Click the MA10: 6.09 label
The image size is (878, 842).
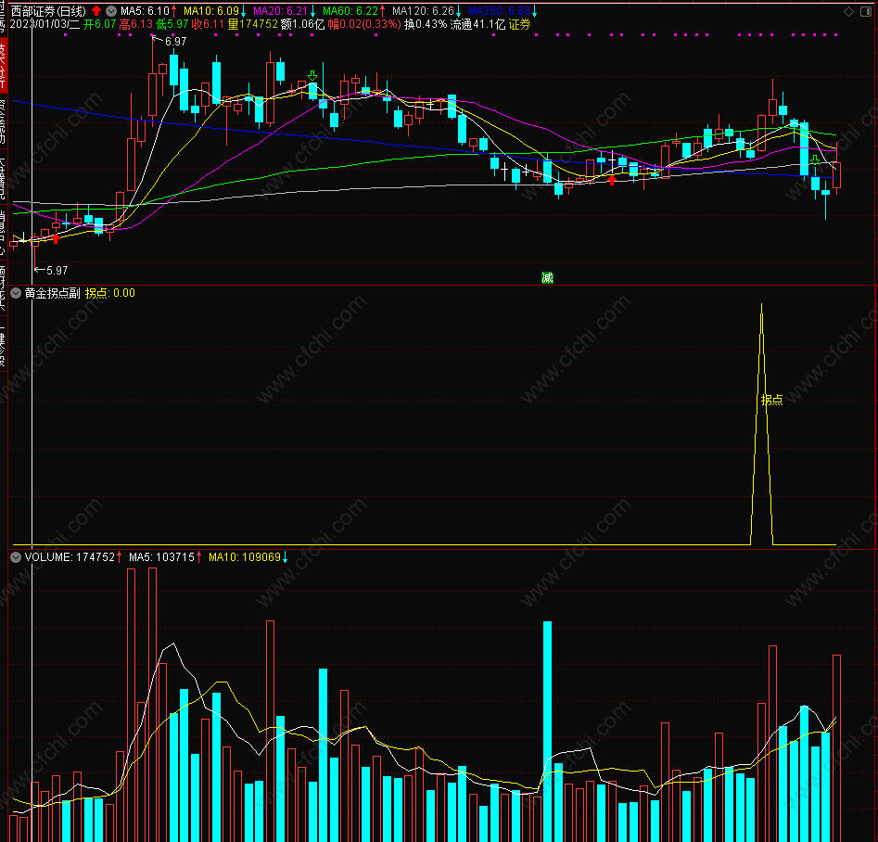[211, 10]
